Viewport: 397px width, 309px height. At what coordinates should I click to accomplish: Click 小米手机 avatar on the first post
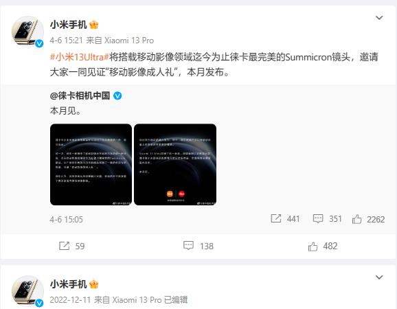click(x=27, y=32)
